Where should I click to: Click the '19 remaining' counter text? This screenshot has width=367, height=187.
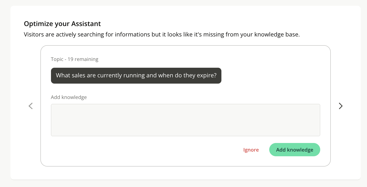tap(83, 59)
